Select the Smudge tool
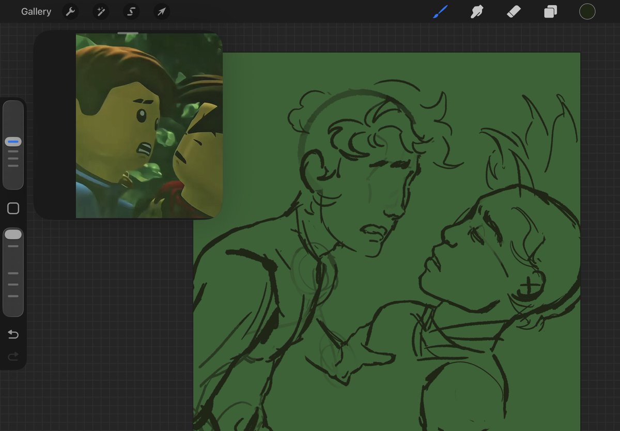Viewport: 620px width, 431px height. coord(476,11)
